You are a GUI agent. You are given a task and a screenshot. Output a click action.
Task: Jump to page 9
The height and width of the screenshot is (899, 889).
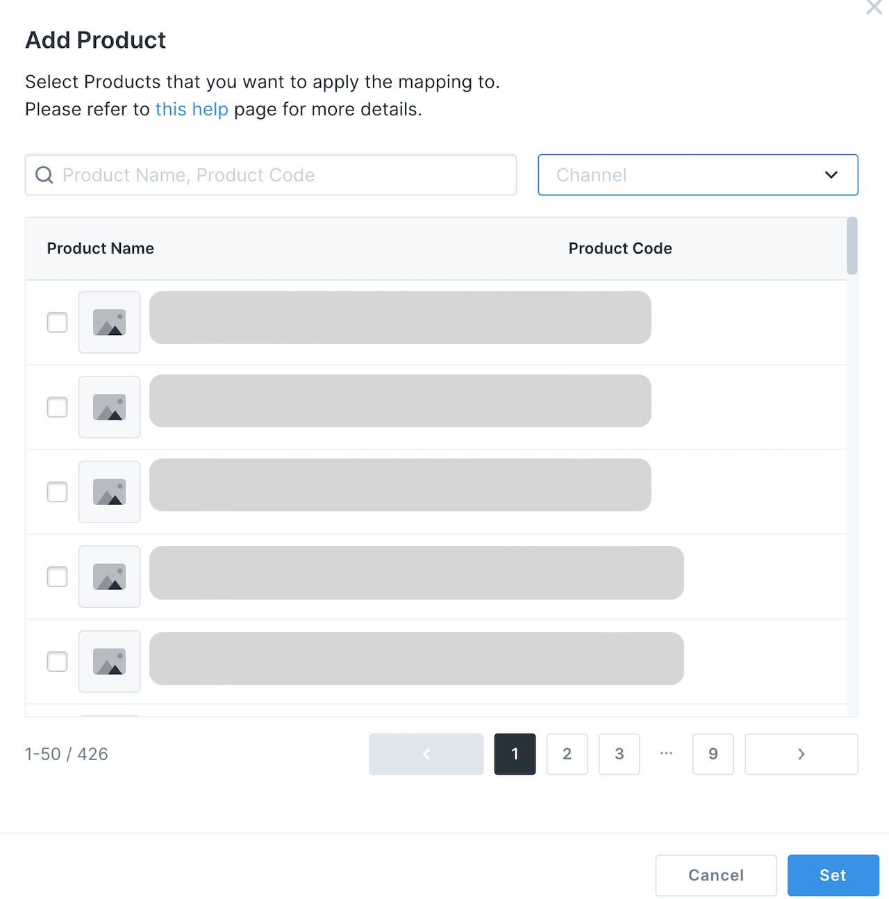pyautogui.click(x=713, y=754)
